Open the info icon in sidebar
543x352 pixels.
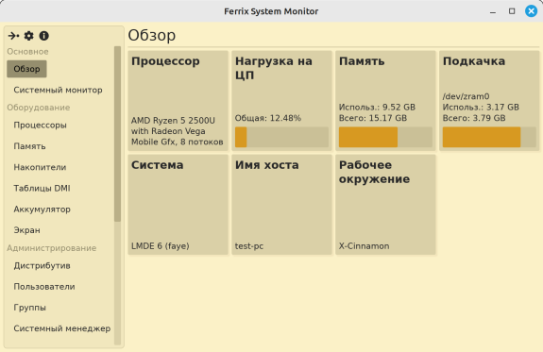(44, 36)
